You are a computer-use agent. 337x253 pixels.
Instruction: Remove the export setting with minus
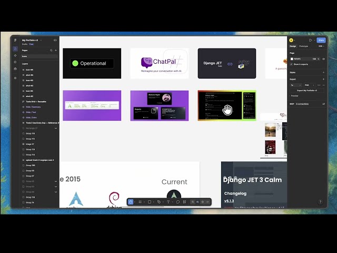[x=324, y=85]
